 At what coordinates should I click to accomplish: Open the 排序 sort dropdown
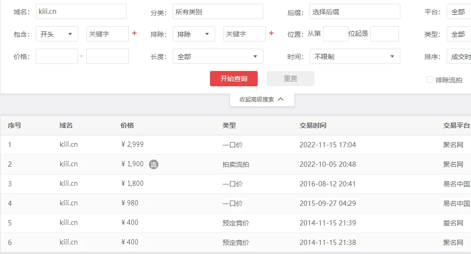click(458, 57)
